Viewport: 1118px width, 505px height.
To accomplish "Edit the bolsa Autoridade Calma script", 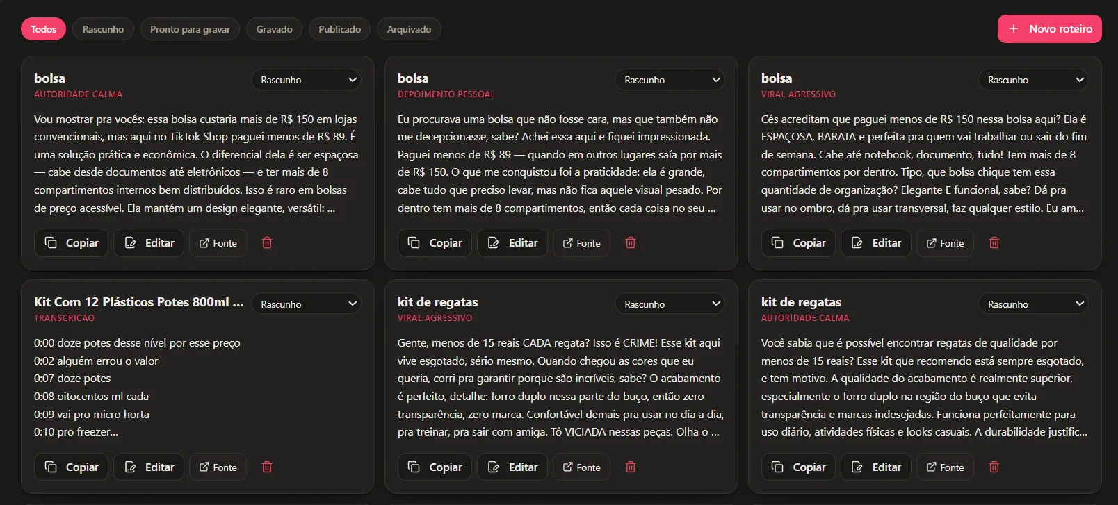I will pos(149,242).
